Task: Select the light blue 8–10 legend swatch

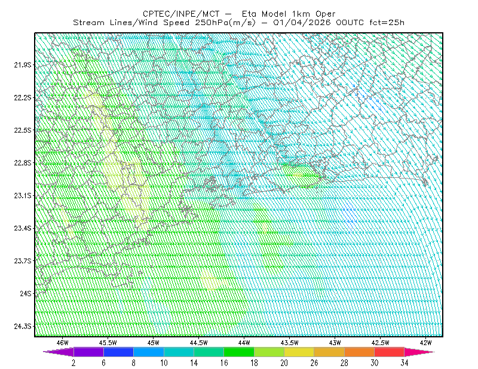Action: tap(149, 352)
